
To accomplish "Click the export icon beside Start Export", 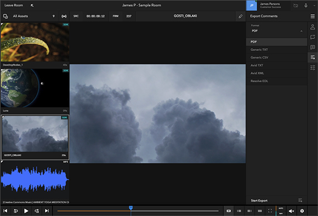I will point(300,201).
